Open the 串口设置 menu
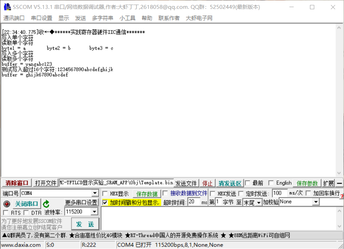 41,18
